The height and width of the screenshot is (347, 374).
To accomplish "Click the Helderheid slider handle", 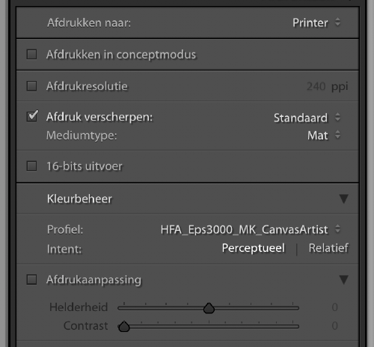I will click(209, 308).
